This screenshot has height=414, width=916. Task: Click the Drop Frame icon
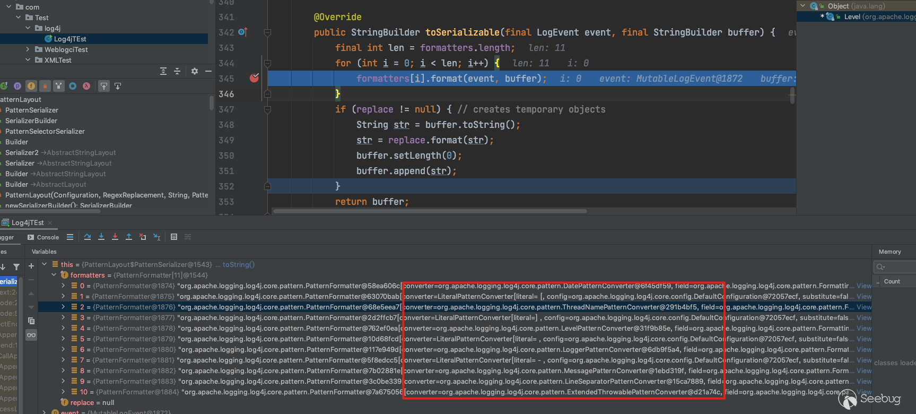(143, 237)
